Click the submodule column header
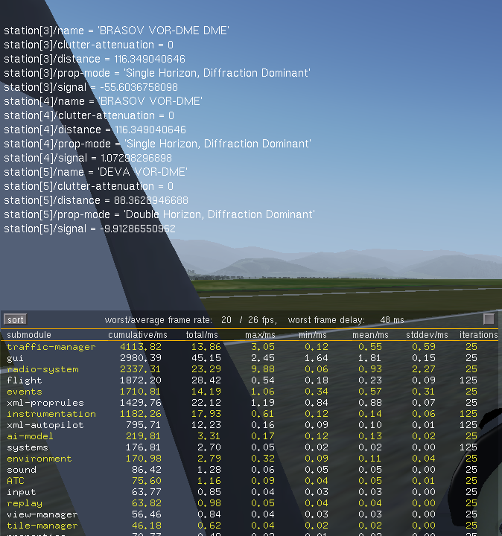Viewport: 502px width, 536px height. pyautogui.click(x=29, y=335)
